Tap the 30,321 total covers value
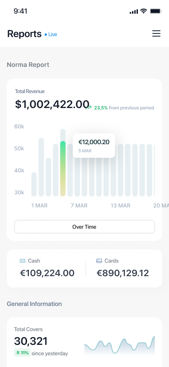Image resolution: width=169 pixels, height=367 pixels. point(31,341)
